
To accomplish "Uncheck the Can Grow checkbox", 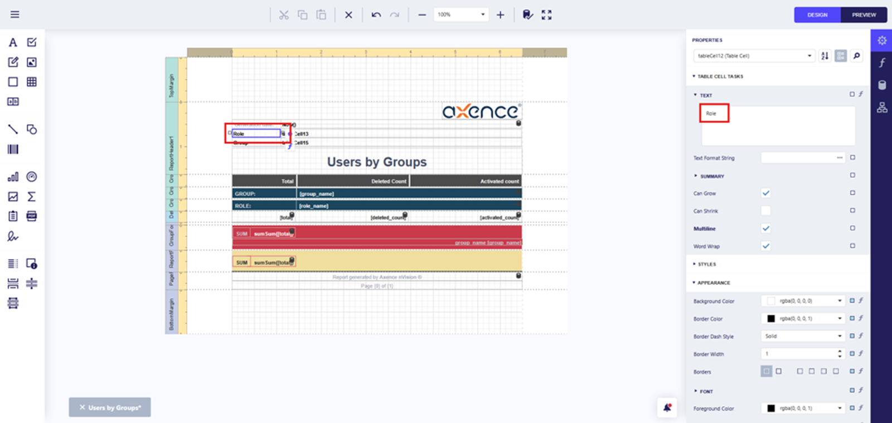I will pos(765,193).
